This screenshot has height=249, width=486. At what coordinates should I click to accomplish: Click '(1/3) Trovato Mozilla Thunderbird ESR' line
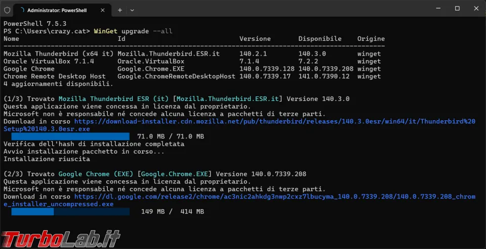point(177,99)
